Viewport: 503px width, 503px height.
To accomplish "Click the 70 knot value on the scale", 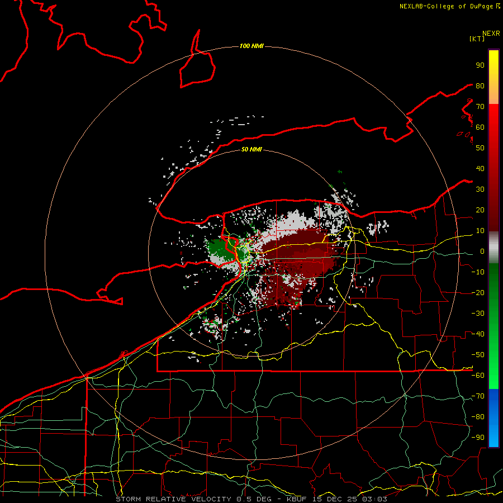I will point(480,107).
